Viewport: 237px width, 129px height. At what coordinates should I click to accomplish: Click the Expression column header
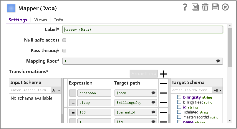click(x=81, y=83)
